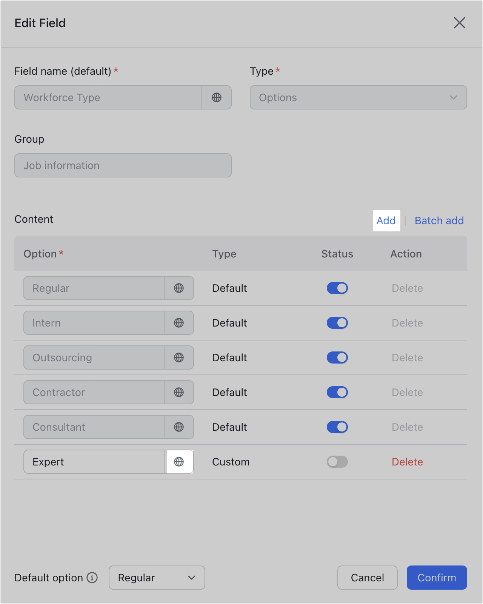
Task: Click Add link to add an option
Action: (386, 220)
